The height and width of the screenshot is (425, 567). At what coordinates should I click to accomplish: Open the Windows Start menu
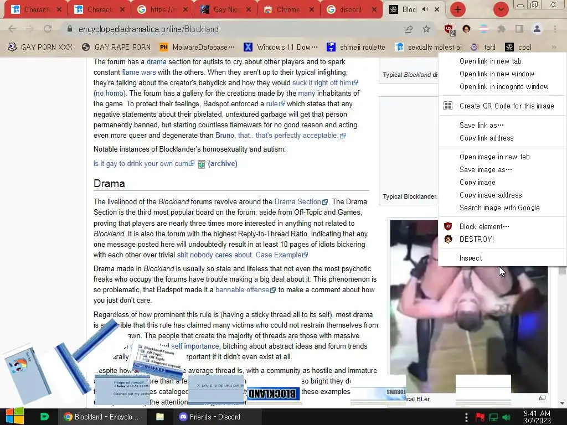coord(15,416)
